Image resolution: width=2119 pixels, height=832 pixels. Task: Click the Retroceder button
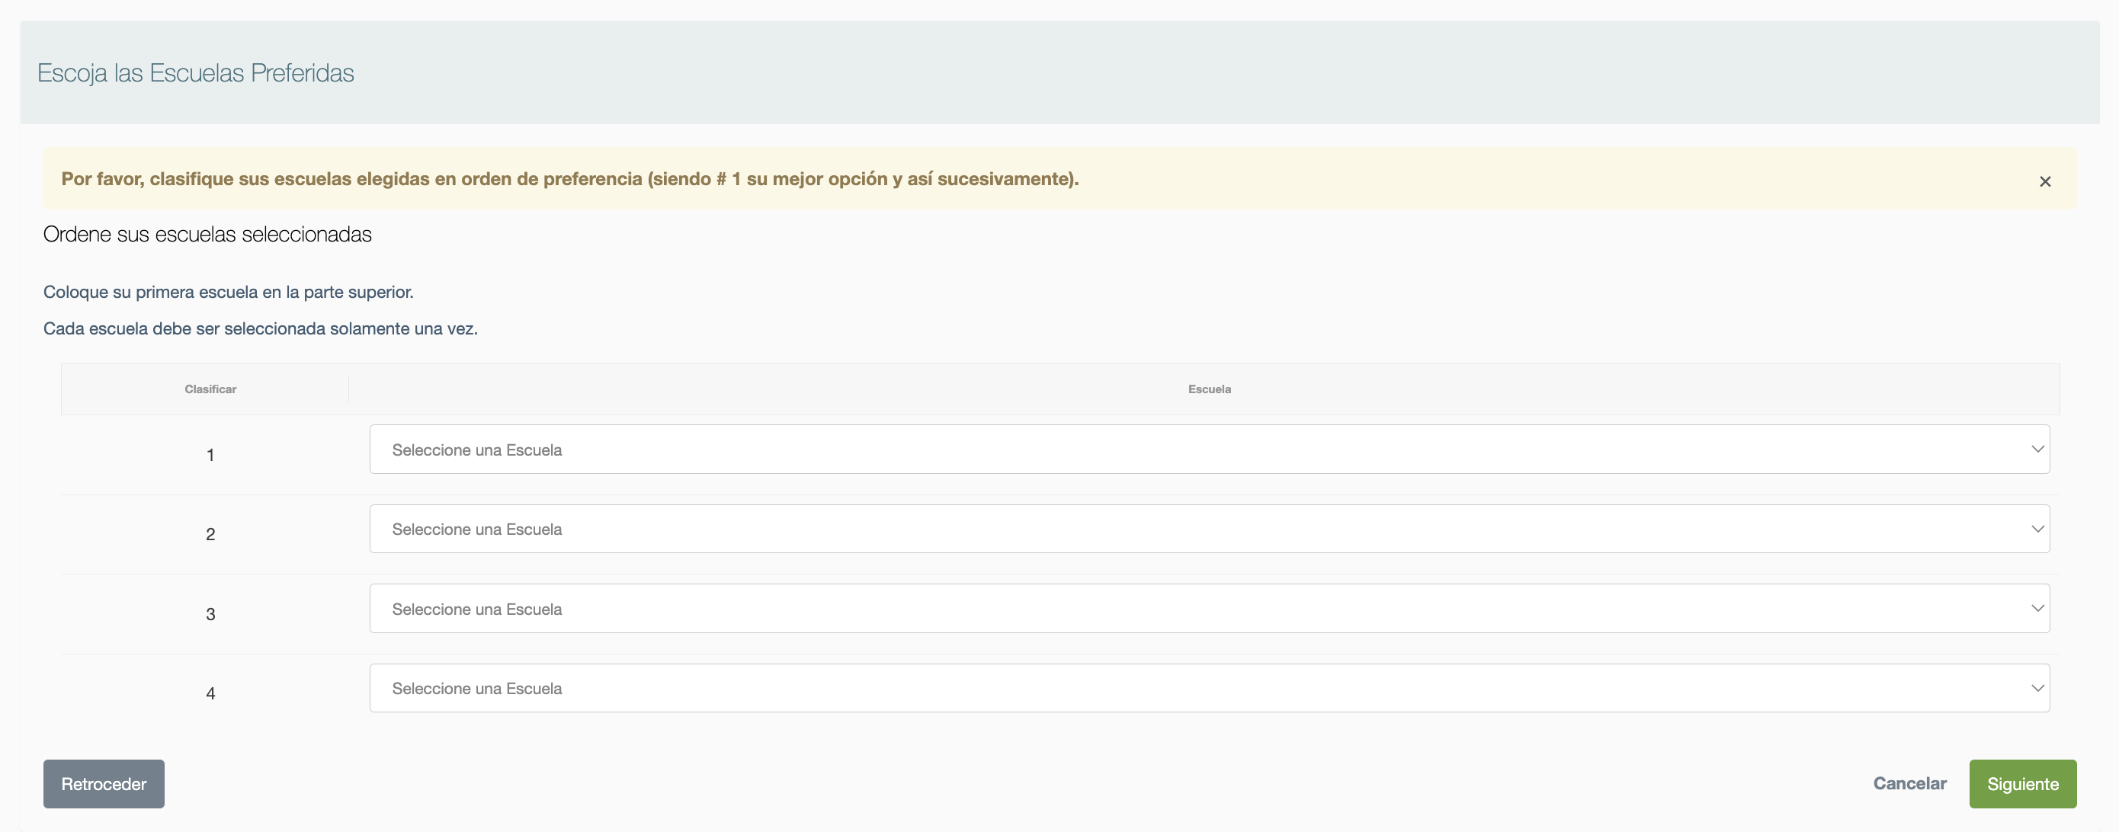(x=104, y=783)
